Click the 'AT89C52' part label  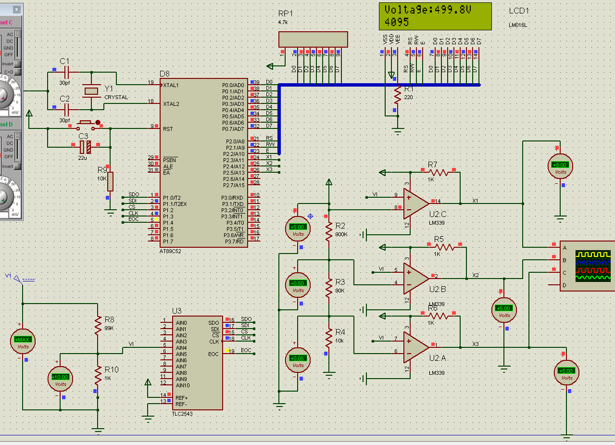click(x=171, y=251)
